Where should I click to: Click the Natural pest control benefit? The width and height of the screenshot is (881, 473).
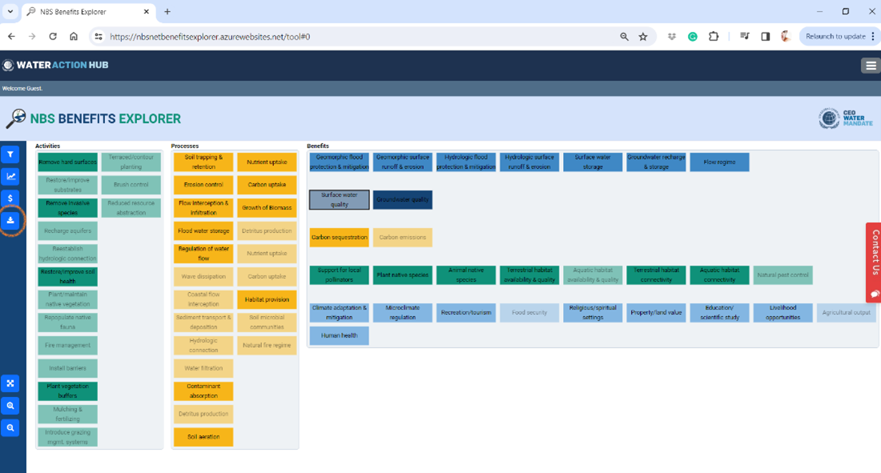(783, 275)
